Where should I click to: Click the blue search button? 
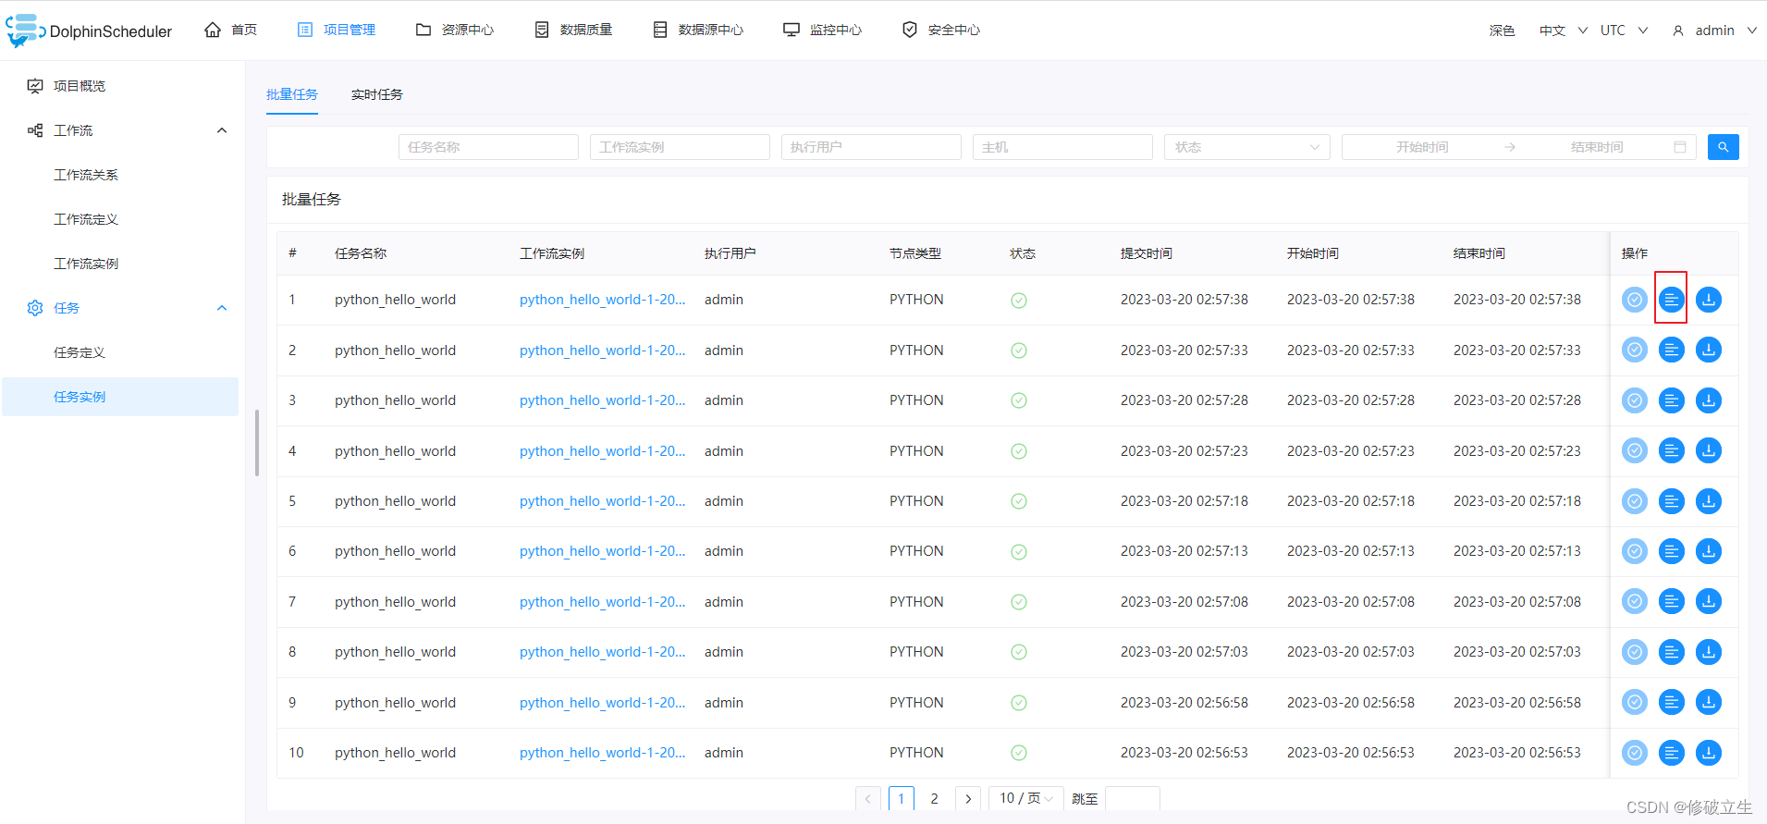tap(1723, 147)
